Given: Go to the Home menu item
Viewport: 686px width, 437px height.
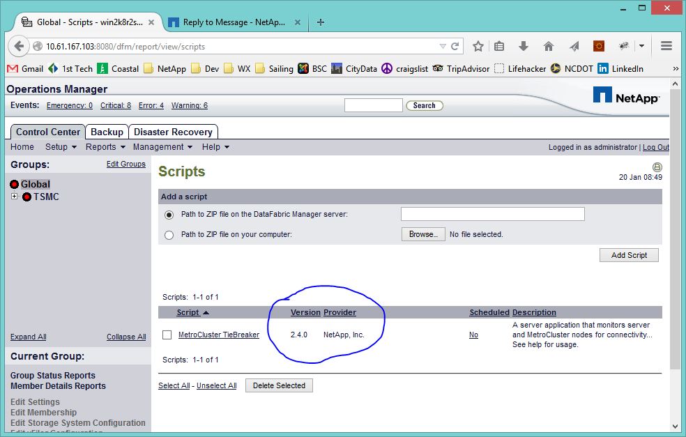Looking at the screenshot, I should (22, 147).
